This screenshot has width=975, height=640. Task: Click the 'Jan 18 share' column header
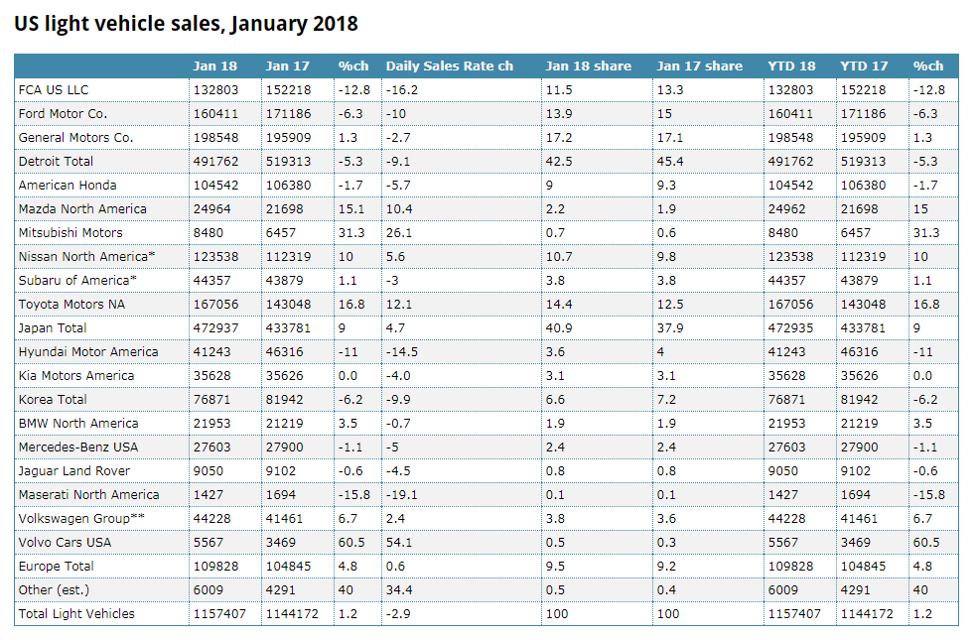[x=588, y=65]
